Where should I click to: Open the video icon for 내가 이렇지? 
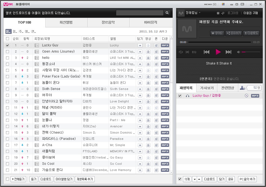pyautogui.click(x=148, y=127)
